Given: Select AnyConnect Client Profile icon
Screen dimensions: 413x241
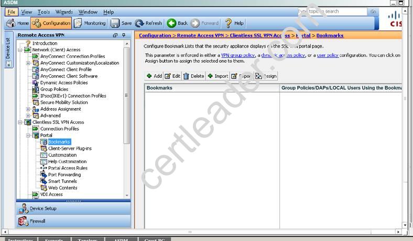Looking at the screenshot, I should 35,70.
